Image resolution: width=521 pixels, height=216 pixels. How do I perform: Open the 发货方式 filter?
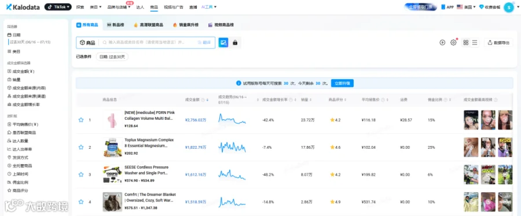(x=17, y=158)
